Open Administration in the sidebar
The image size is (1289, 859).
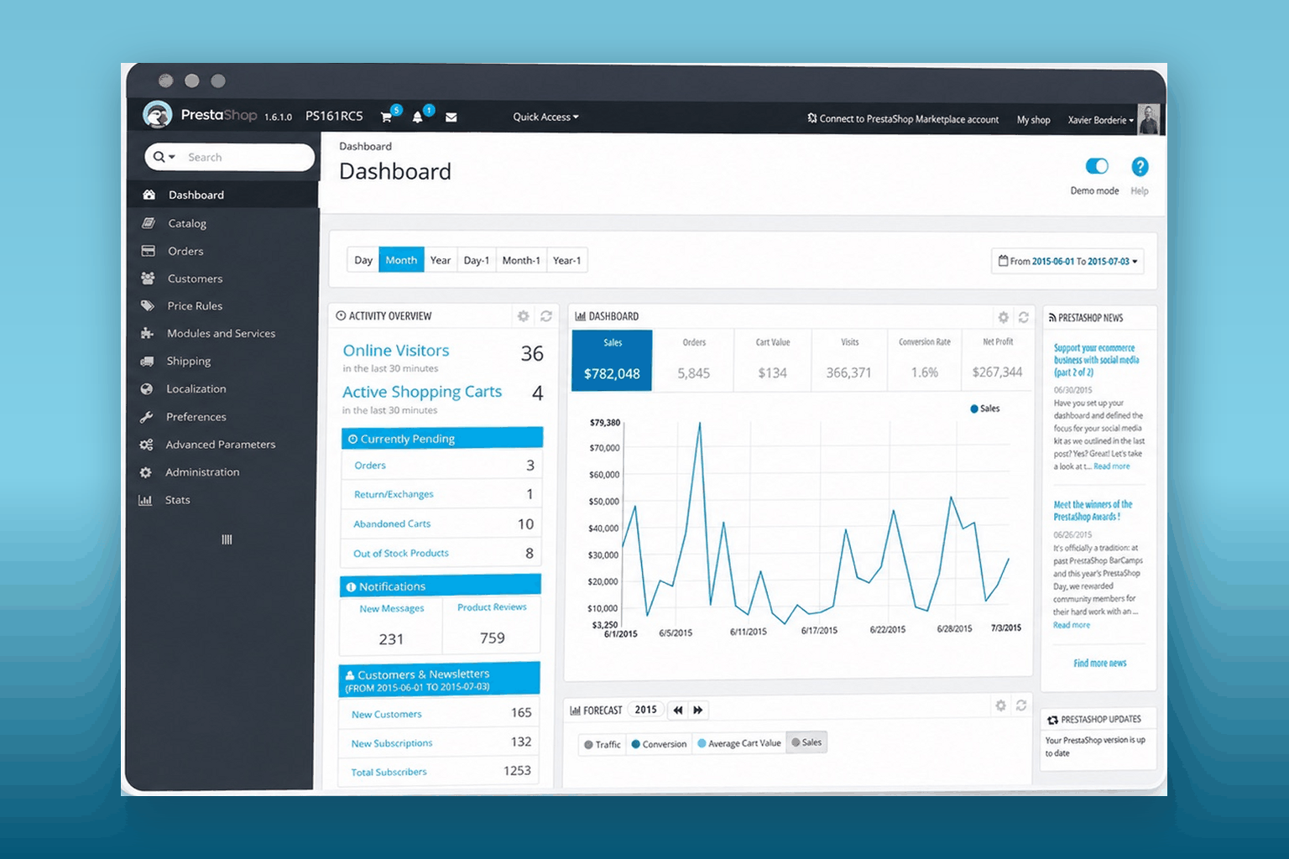tap(222, 472)
